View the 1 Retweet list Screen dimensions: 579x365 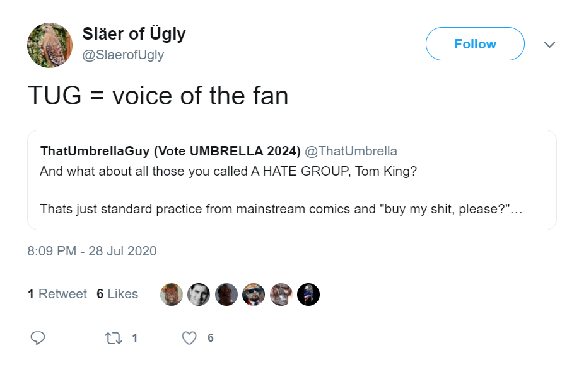pyautogui.click(x=57, y=294)
